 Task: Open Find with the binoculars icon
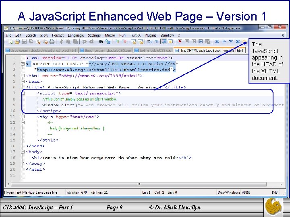tap(101, 41)
